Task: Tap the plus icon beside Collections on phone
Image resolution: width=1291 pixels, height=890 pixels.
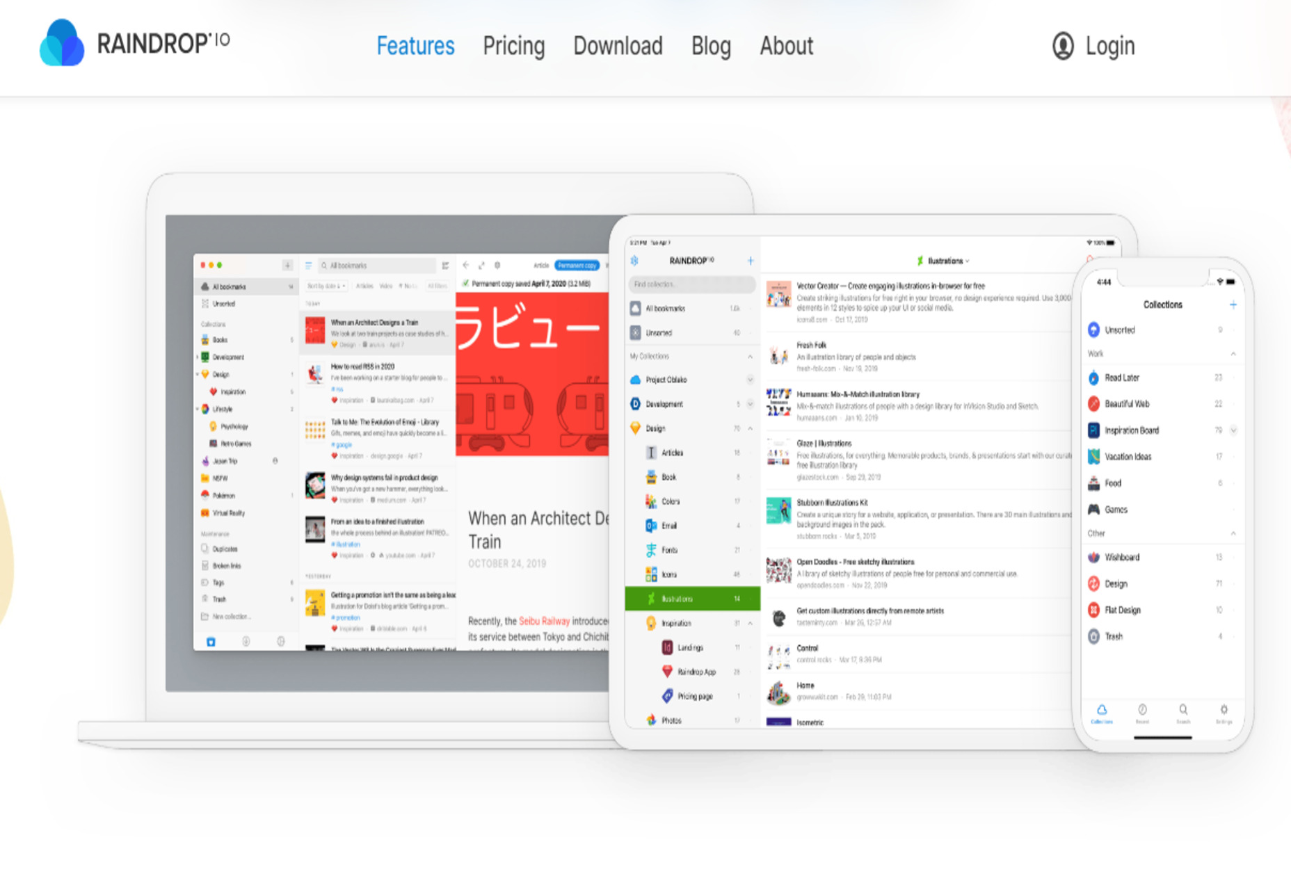Action: [1233, 305]
